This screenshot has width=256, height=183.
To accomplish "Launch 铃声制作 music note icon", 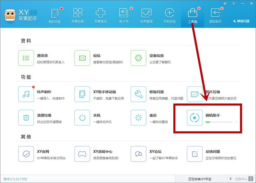I will (x=26, y=94).
